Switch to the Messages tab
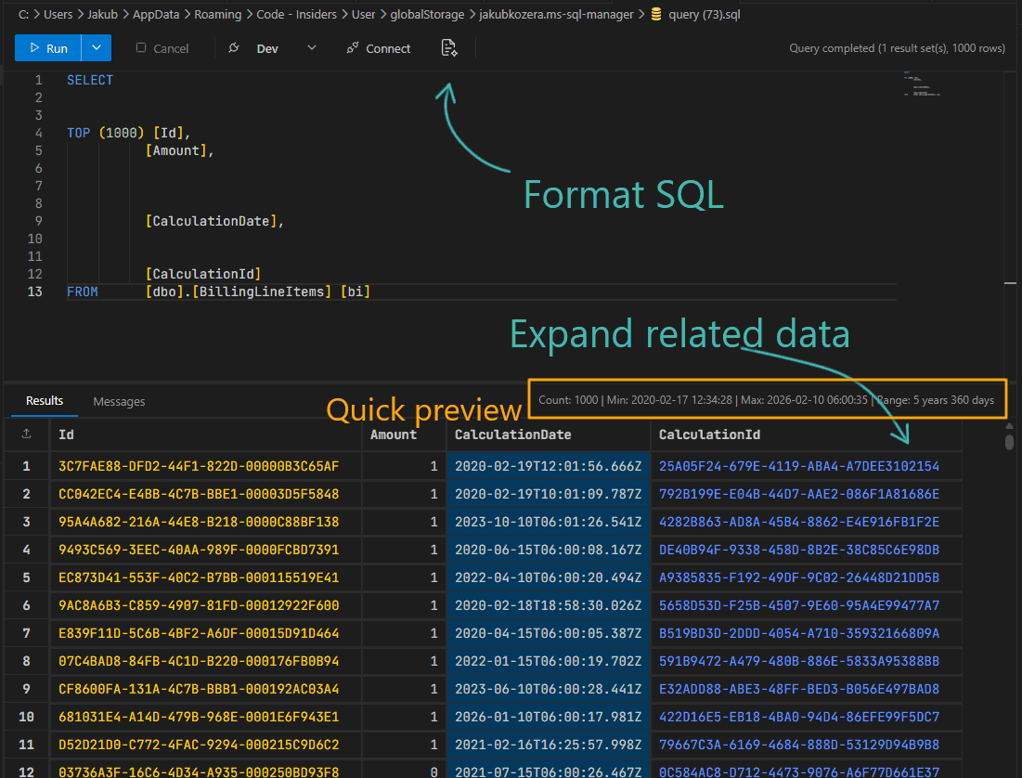This screenshot has height=778, width=1022. coord(119,401)
